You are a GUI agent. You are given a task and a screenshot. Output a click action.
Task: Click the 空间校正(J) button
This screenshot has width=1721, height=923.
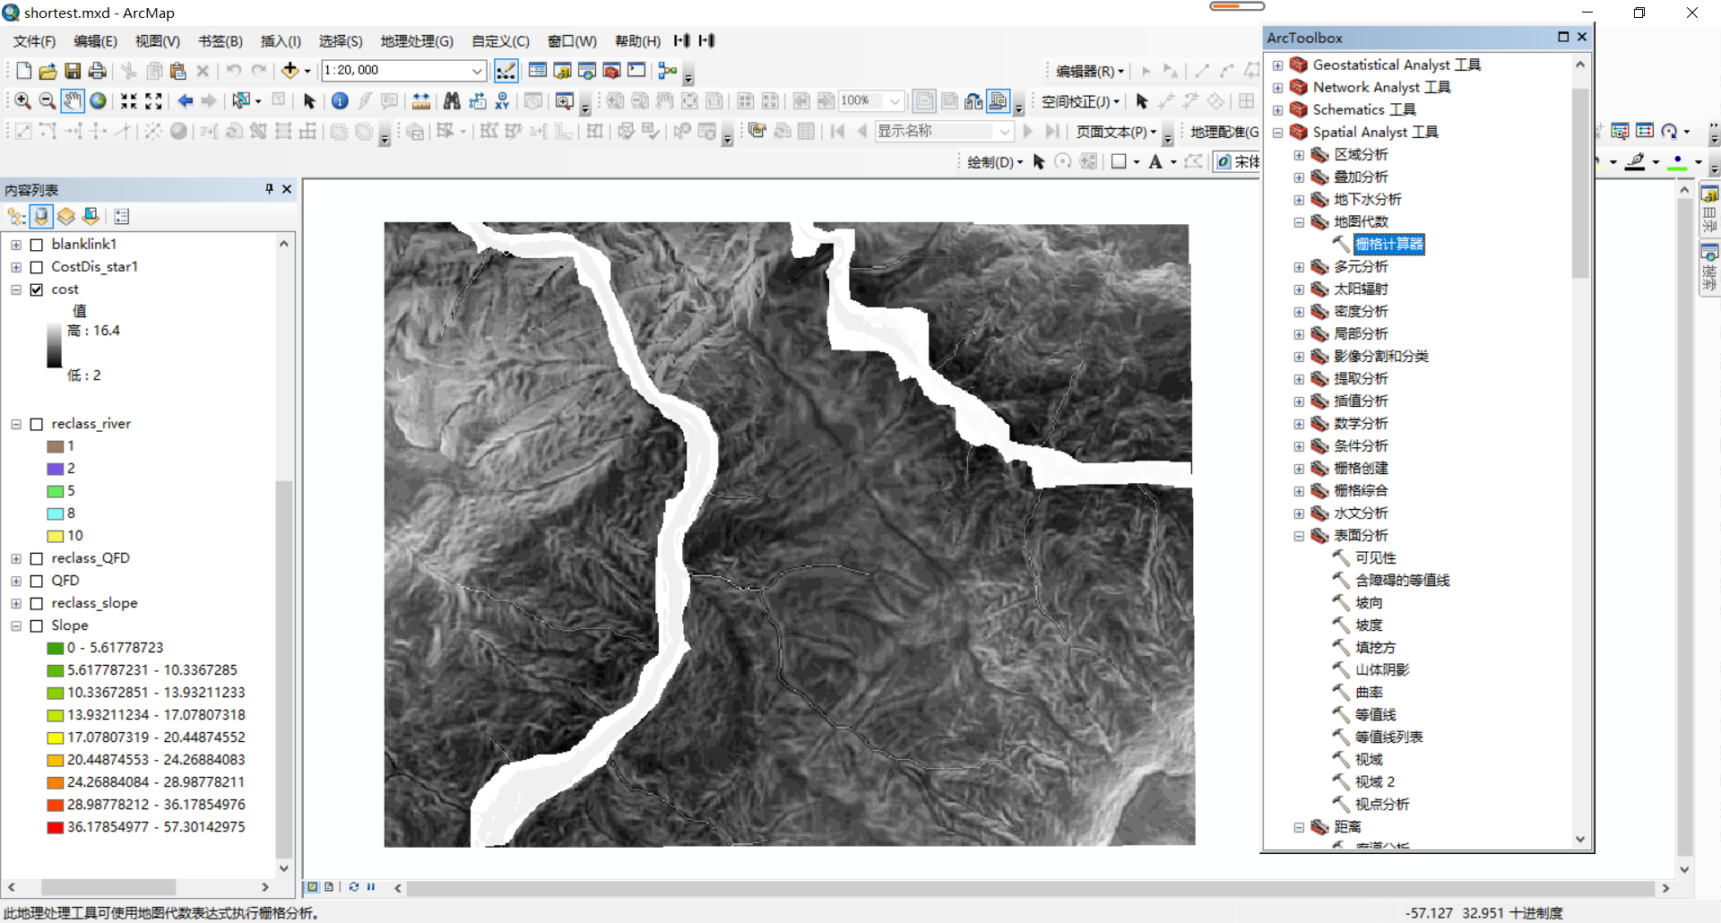pos(1078,100)
